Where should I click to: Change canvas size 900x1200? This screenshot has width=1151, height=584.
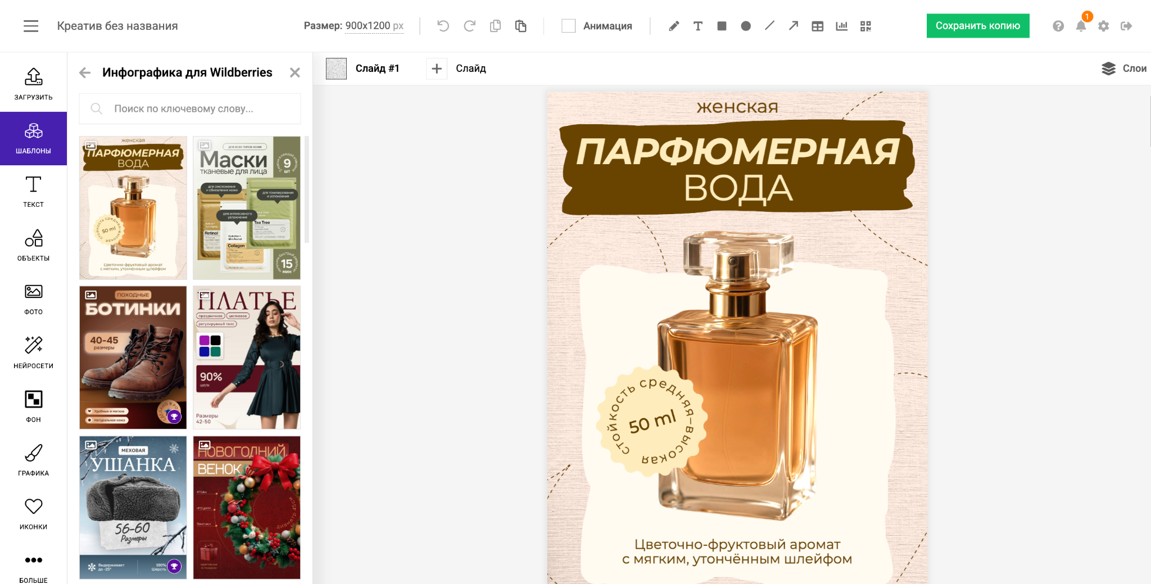click(374, 26)
